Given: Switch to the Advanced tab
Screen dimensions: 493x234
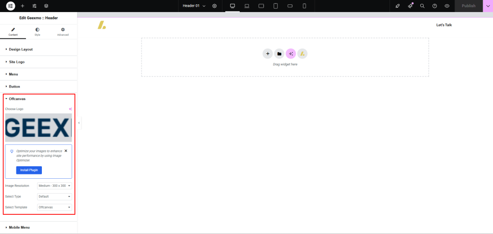Looking at the screenshot, I should click(63, 32).
